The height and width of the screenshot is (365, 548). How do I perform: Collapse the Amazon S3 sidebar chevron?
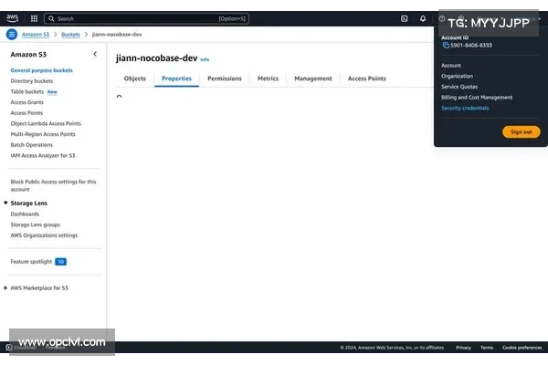tap(95, 54)
